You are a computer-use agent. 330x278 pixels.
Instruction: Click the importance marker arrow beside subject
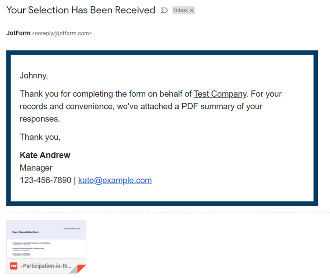(x=164, y=11)
